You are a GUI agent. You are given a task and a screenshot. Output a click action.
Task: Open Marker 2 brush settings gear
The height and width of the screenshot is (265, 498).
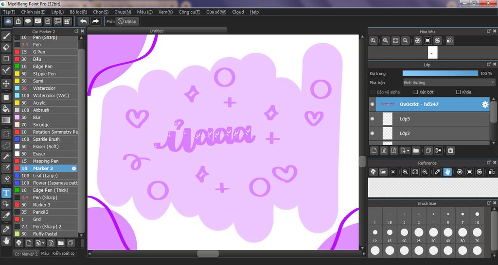(74, 168)
